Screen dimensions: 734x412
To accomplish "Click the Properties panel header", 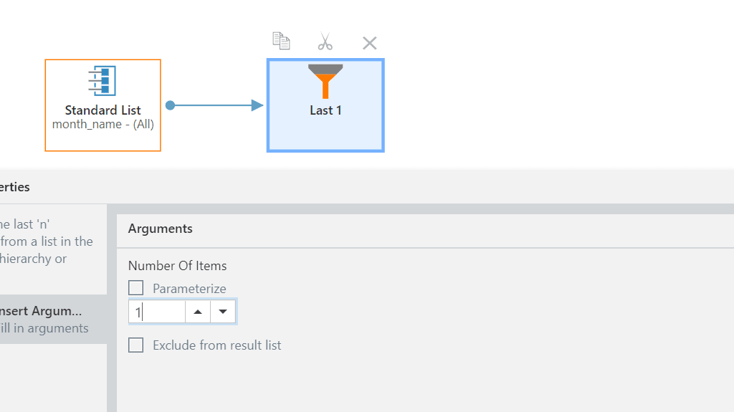I will (15, 187).
